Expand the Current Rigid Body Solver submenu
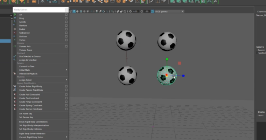 [x=66, y=137]
